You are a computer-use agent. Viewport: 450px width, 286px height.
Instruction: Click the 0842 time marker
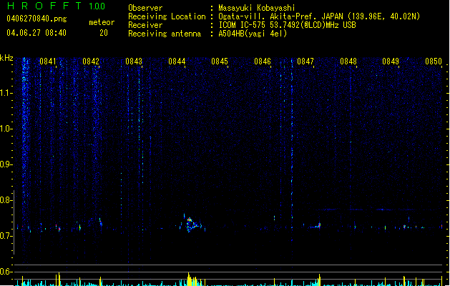[91, 61]
